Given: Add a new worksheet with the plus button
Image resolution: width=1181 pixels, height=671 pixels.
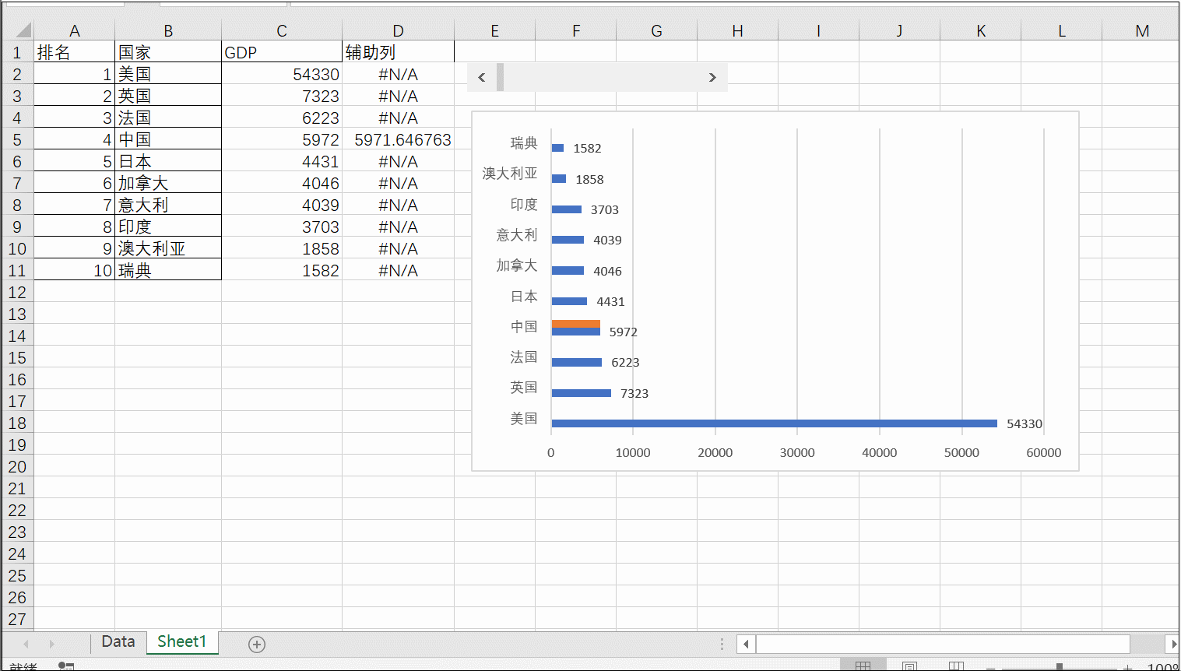Looking at the screenshot, I should (x=255, y=643).
